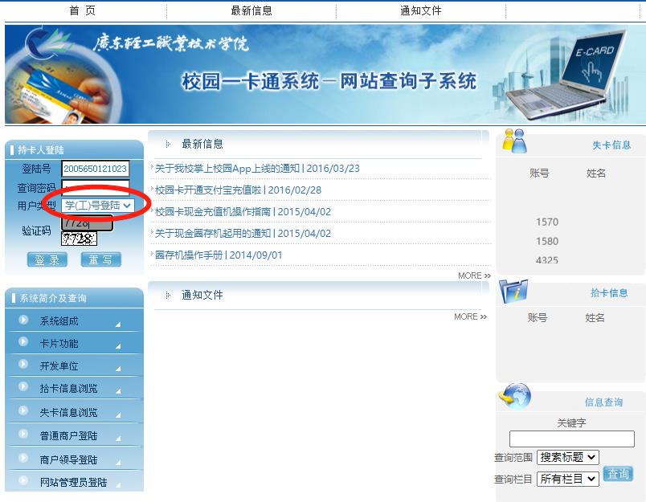
Task: Open the 用户类型 dropdown showing 学(工)号登陆
Action: pos(97,206)
